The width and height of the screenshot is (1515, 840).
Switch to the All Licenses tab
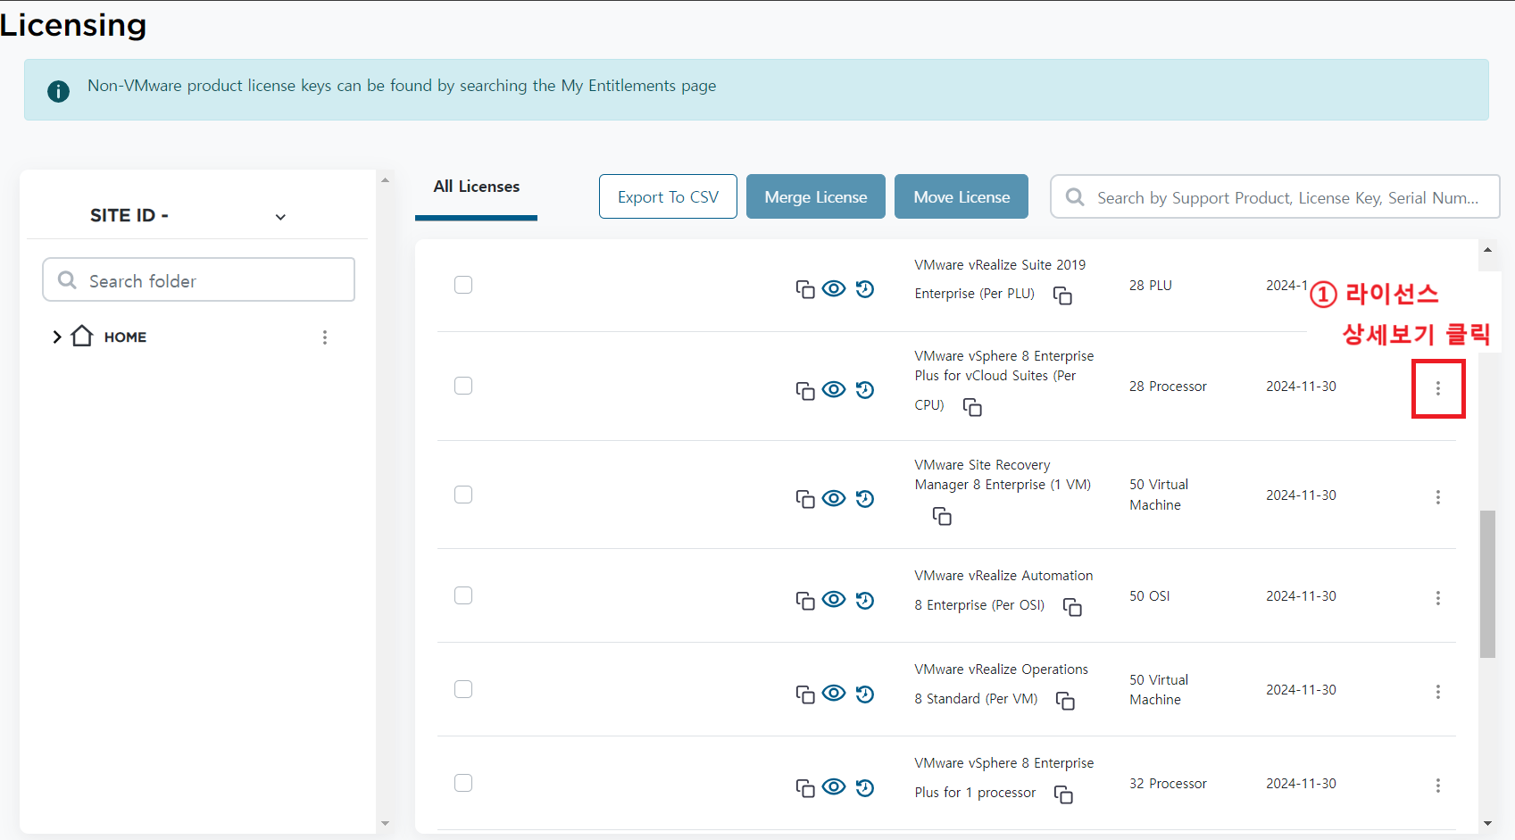coord(476,187)
